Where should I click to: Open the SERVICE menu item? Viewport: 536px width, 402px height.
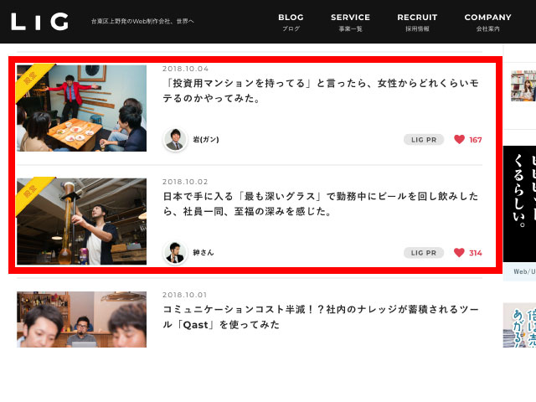[x=350, y=22]
